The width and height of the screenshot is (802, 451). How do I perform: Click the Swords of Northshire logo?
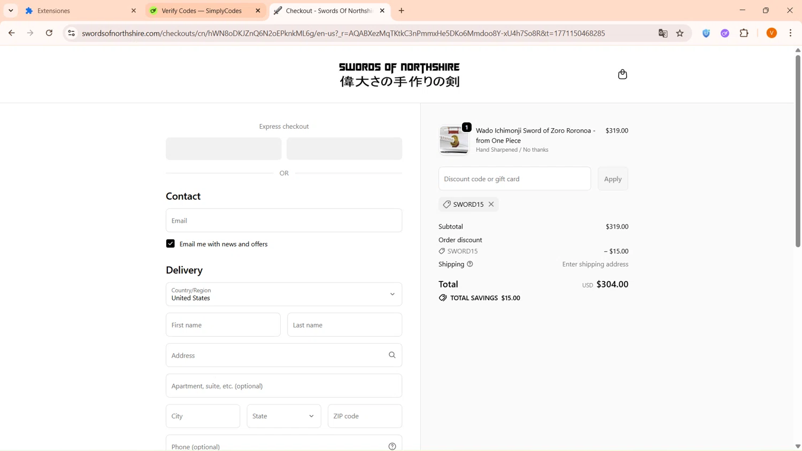pyautogui.click(x=399, y=74)
